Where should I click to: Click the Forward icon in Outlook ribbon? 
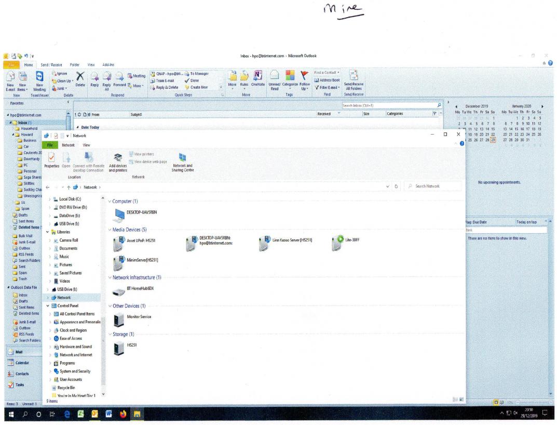click(x=120, y=79)
